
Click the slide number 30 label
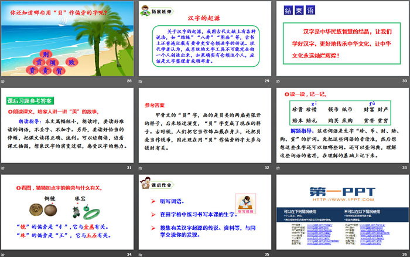click(x=404, y=81)
